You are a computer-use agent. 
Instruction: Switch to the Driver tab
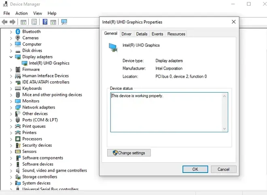(126, 34)
